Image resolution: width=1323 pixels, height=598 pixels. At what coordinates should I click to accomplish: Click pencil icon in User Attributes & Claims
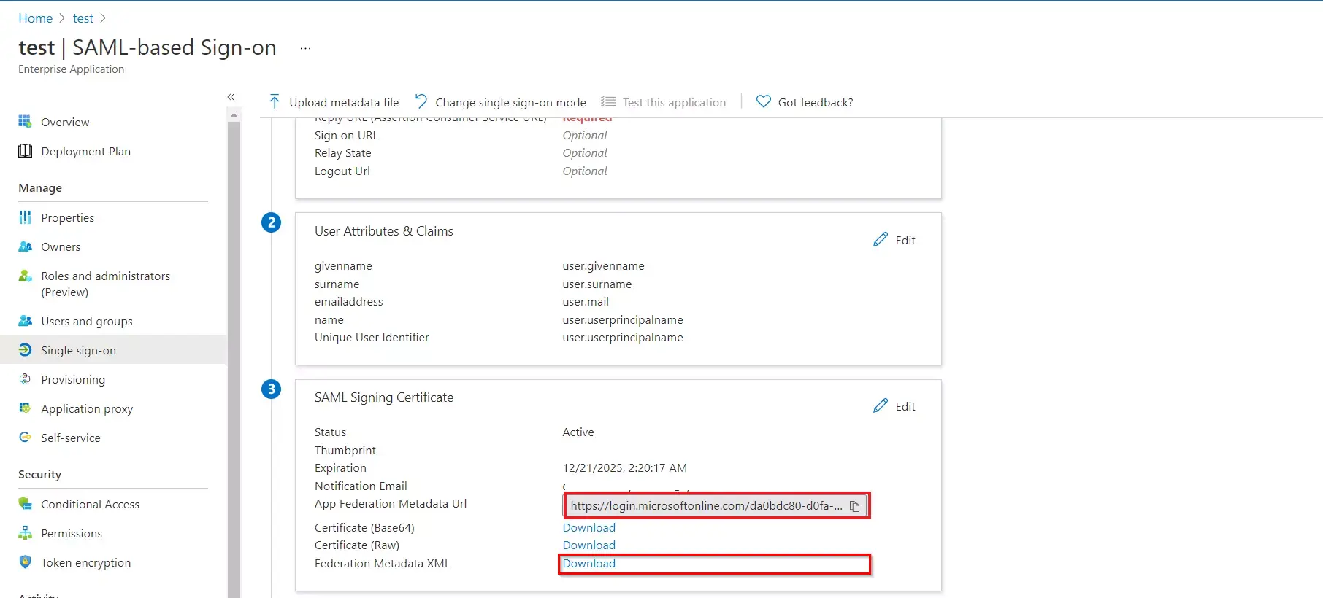(881, 240)
